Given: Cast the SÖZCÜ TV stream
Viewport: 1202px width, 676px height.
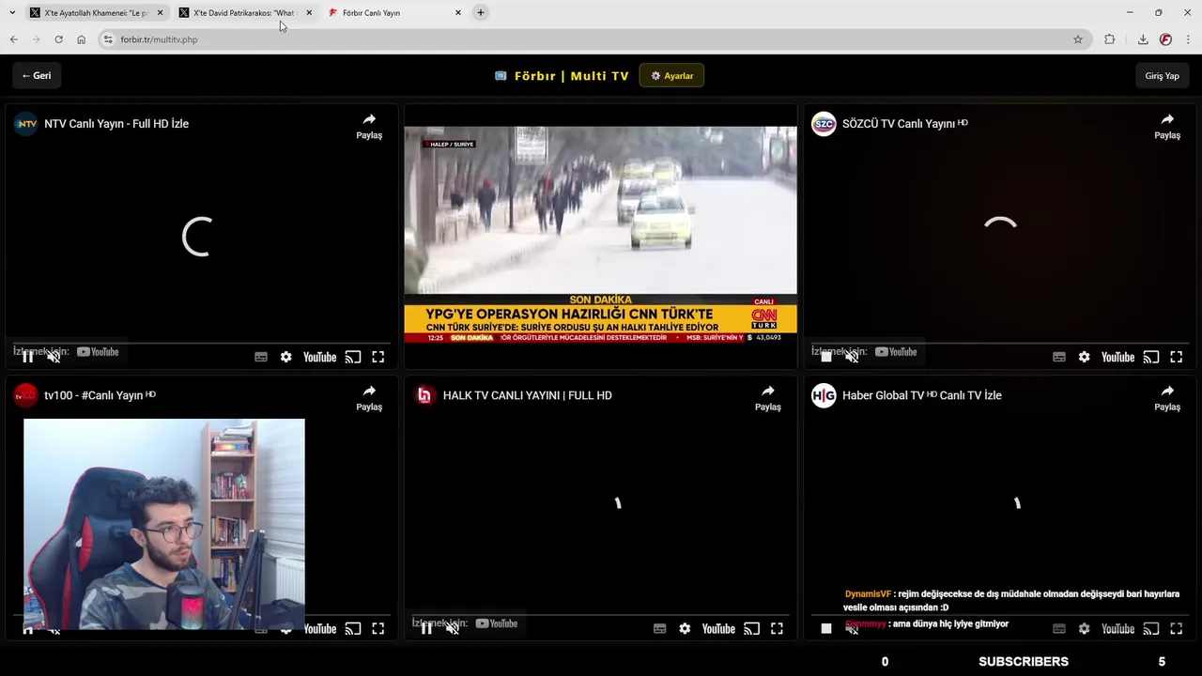Looking at the screenshot, I should point(1151,357).
